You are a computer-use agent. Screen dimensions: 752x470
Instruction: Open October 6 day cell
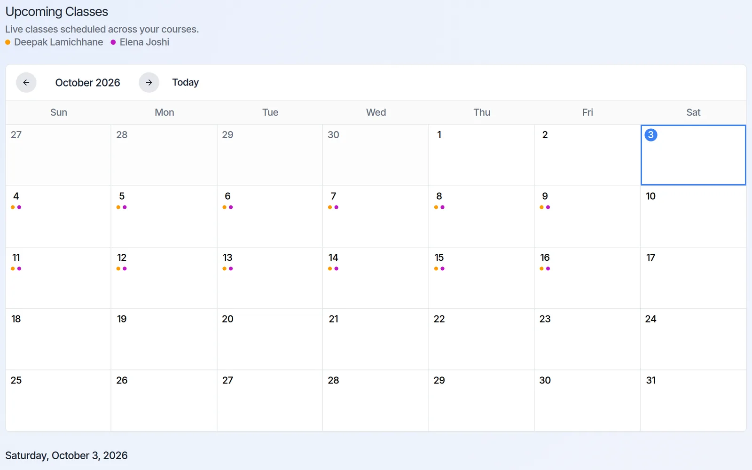tap(270, 217)
